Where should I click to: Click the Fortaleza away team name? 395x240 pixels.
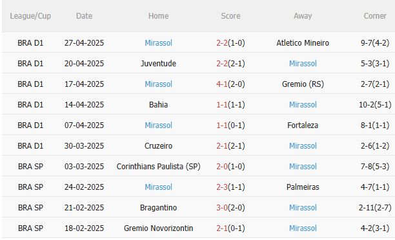tap(303, 125)
